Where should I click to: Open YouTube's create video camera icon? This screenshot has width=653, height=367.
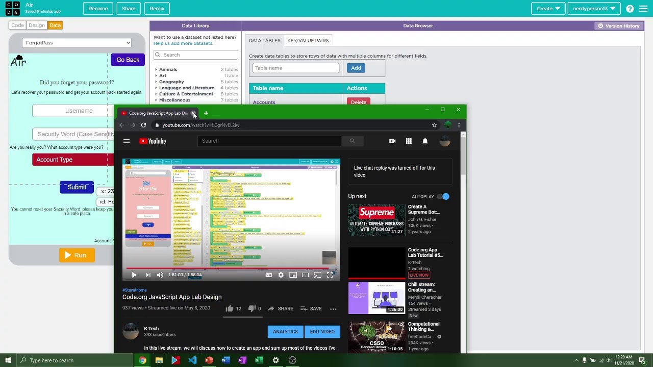coord(392,141)
